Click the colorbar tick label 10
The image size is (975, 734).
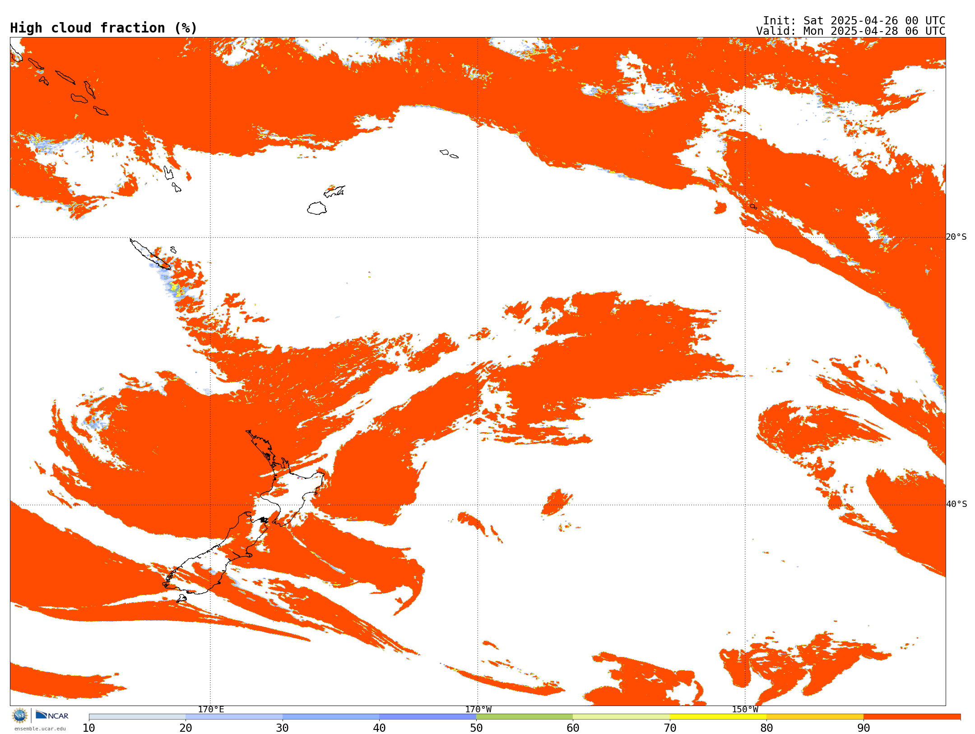coord(89,728)
